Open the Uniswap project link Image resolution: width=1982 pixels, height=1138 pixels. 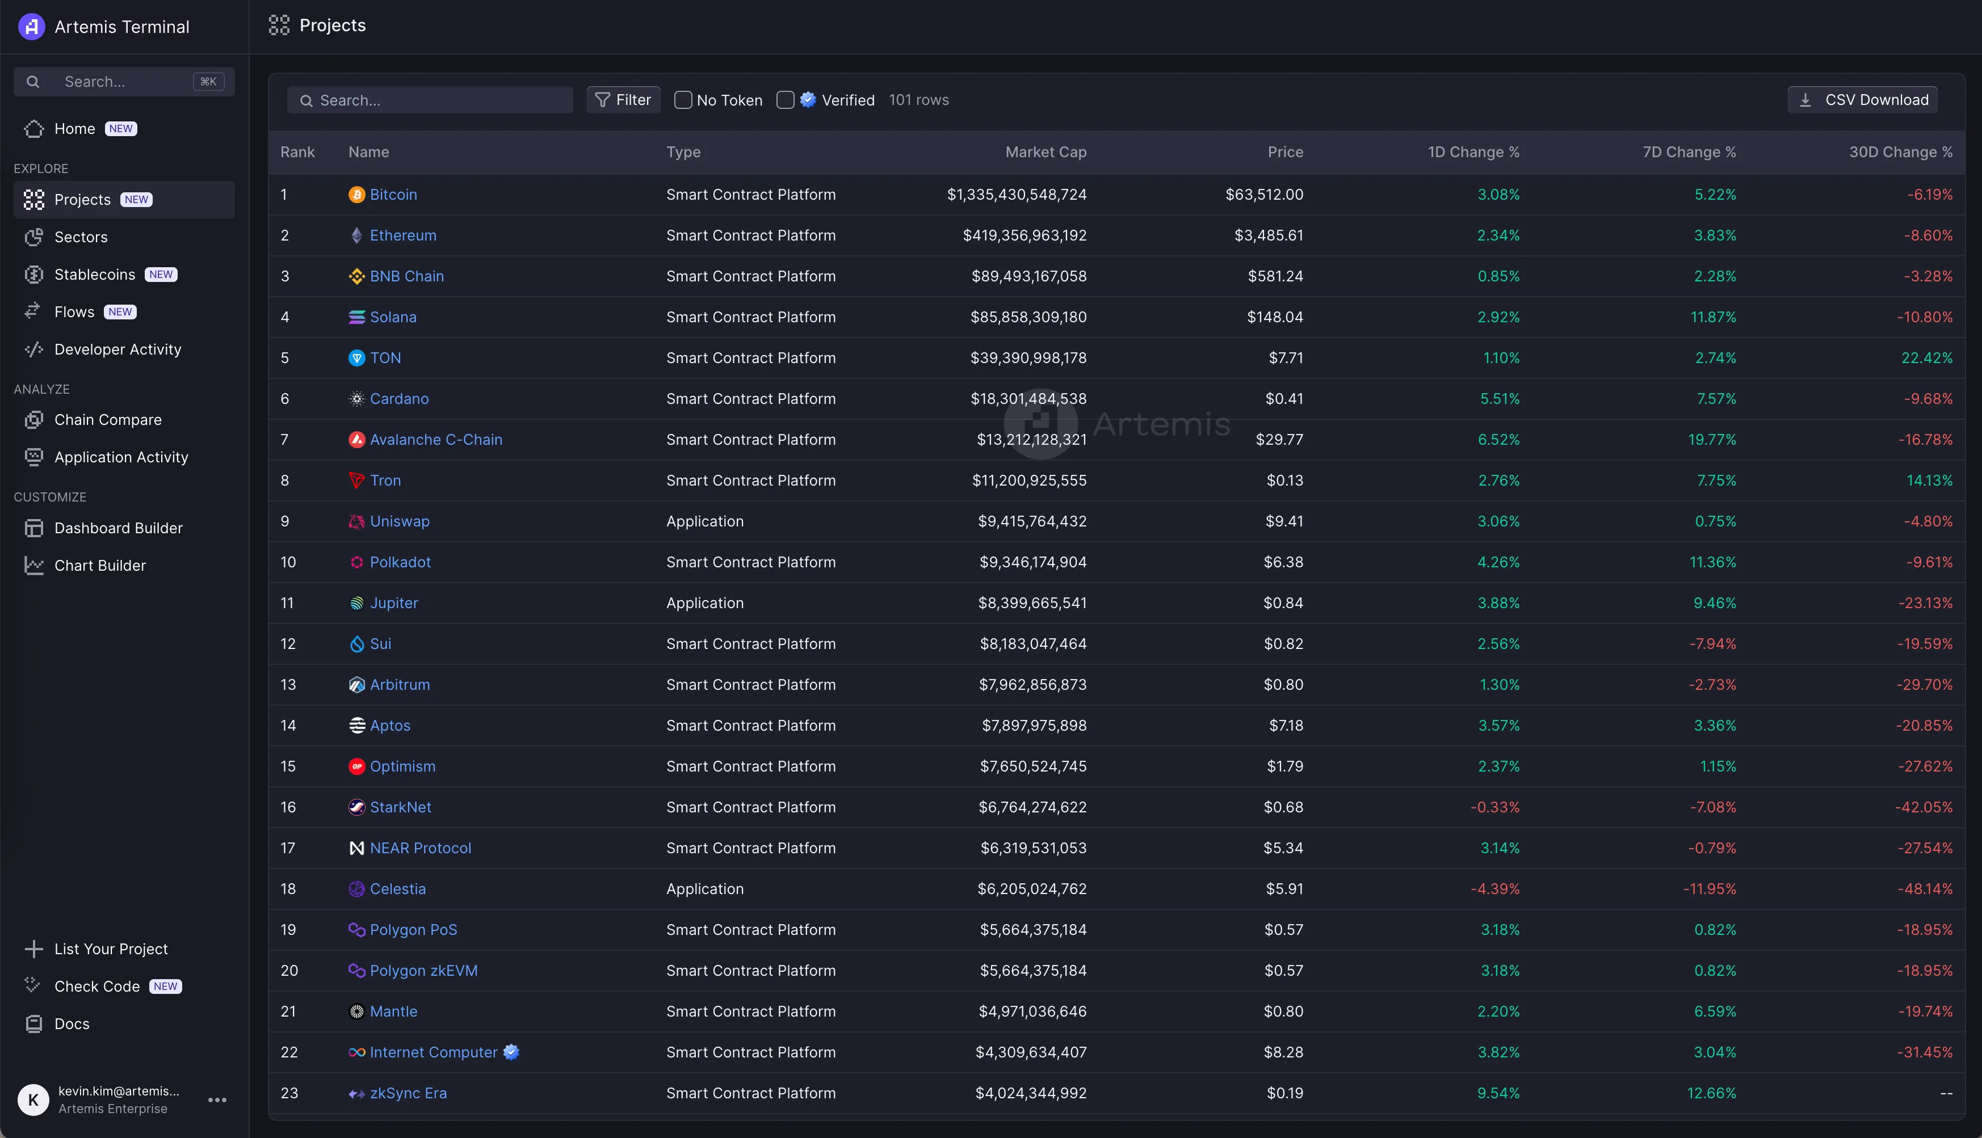point(400,521)
